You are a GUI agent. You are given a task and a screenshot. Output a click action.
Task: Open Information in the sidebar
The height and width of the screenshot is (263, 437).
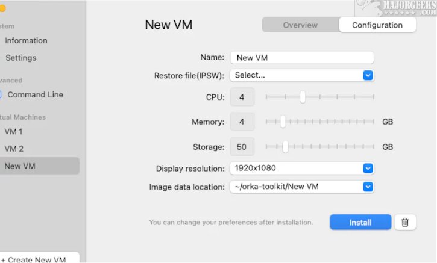26,40
